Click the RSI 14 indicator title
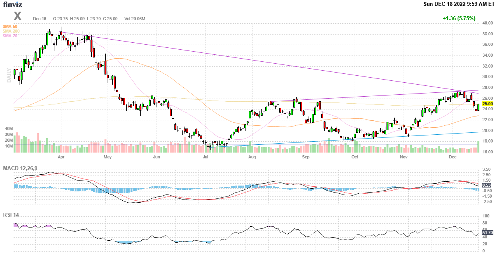This screenshot has width=498, height=257. click(11, 215)
